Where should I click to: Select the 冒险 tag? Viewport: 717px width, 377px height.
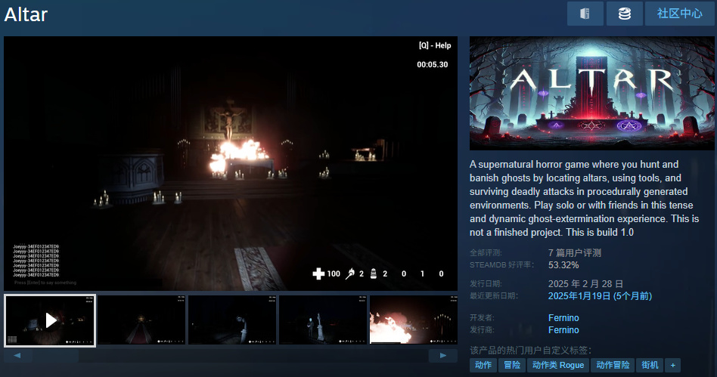[512, 365]
